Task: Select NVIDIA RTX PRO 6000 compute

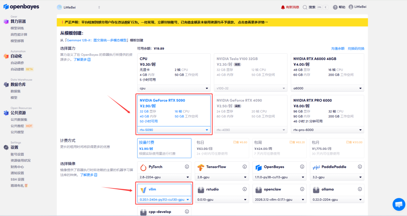Action: [x=327, y=114]
